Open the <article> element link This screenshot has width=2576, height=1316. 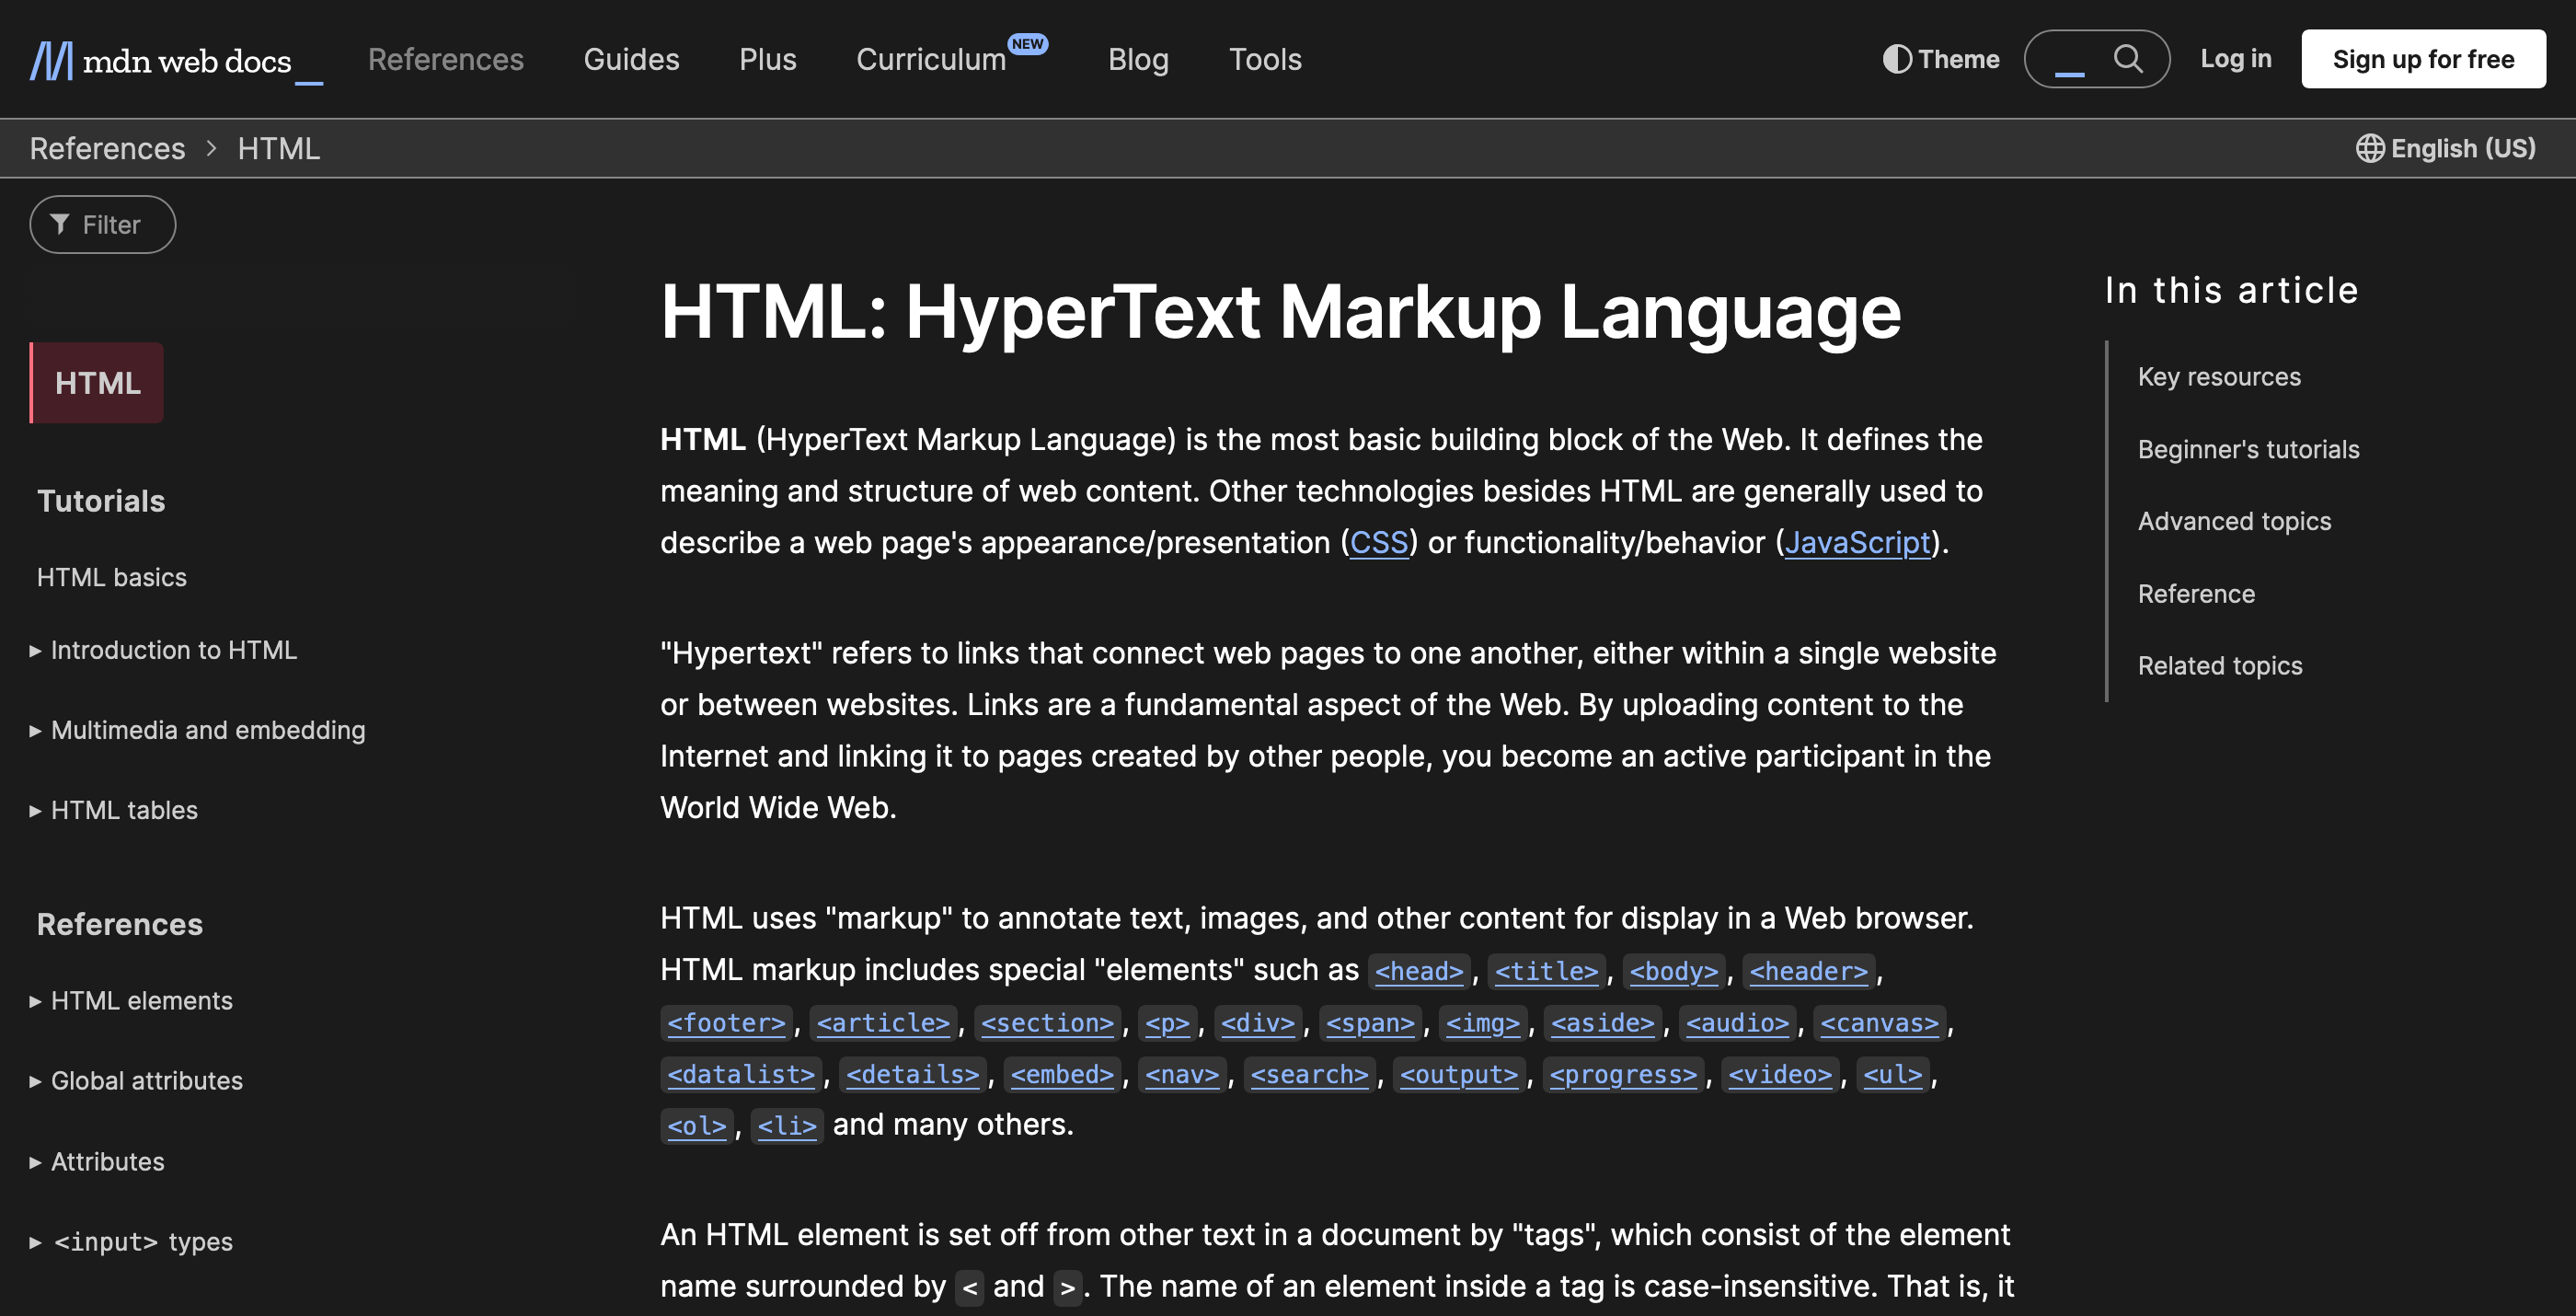coord(883,1023)
